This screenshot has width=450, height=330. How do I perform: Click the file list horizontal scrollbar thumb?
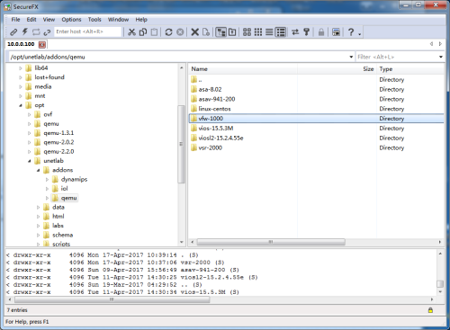coord(271,242)
